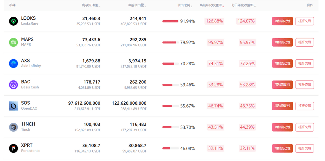This screenshot has height=161, width=325.
Task: Click the green MAPS coin icon
Action: 13,42
